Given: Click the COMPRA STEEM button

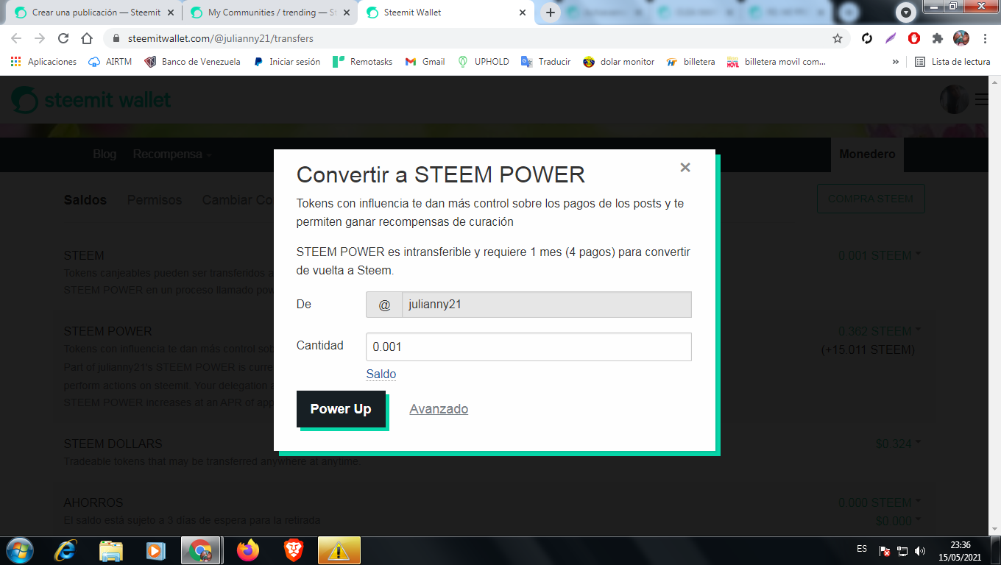Looking at the screenshot, I should pos(871,199).
